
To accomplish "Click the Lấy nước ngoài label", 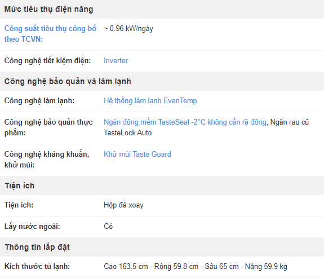I will tap(32, 227).
